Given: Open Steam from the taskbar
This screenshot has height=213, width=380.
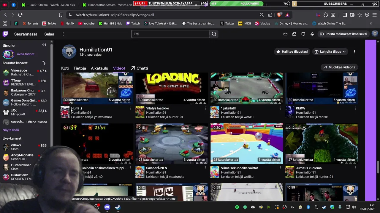Looking at the screenshot, I should coord(118,207).
